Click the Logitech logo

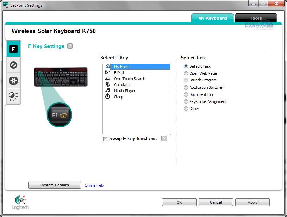pos(20,202)
